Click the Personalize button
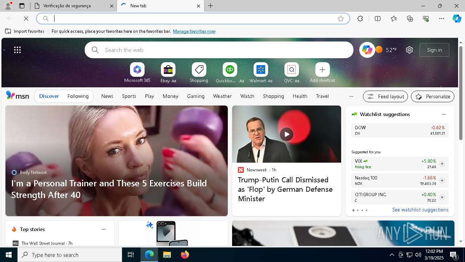 433,96
